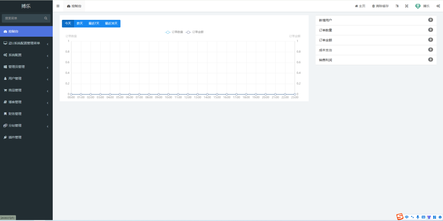
Task: Click the orange Sogou S logo
Action: pos(399,217)
